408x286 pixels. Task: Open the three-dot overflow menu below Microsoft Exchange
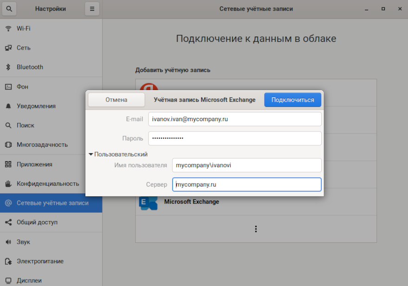pos(255,228)
